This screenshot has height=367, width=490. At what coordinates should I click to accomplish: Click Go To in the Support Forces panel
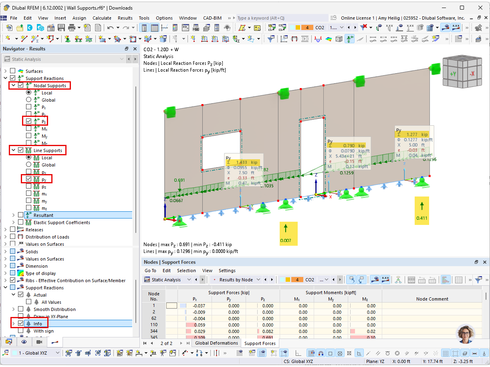click(x=150, y=271)
